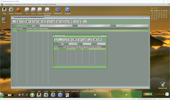Toggle the Minor checkbox in HomeBank main window
The image size is (170, 100).
pyautogui.click(x=34, y=26)
